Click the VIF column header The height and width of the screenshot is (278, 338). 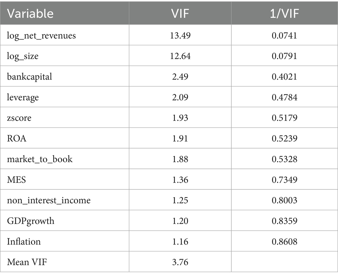(180, 13)
